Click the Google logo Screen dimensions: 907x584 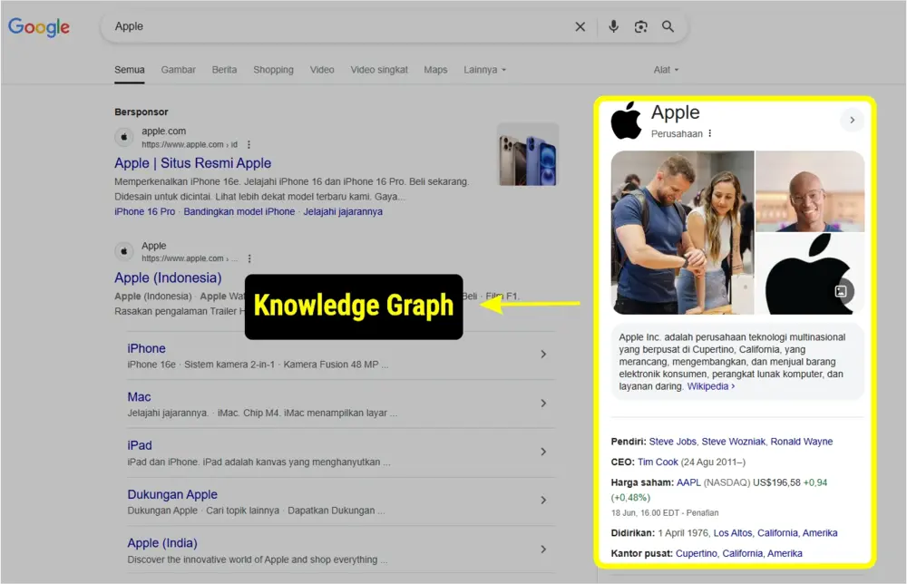[39, 26]
